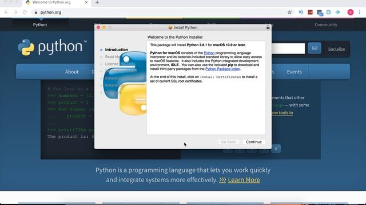Click the blue window extension icon with badge
366x205 pixels.
point(320,13)
